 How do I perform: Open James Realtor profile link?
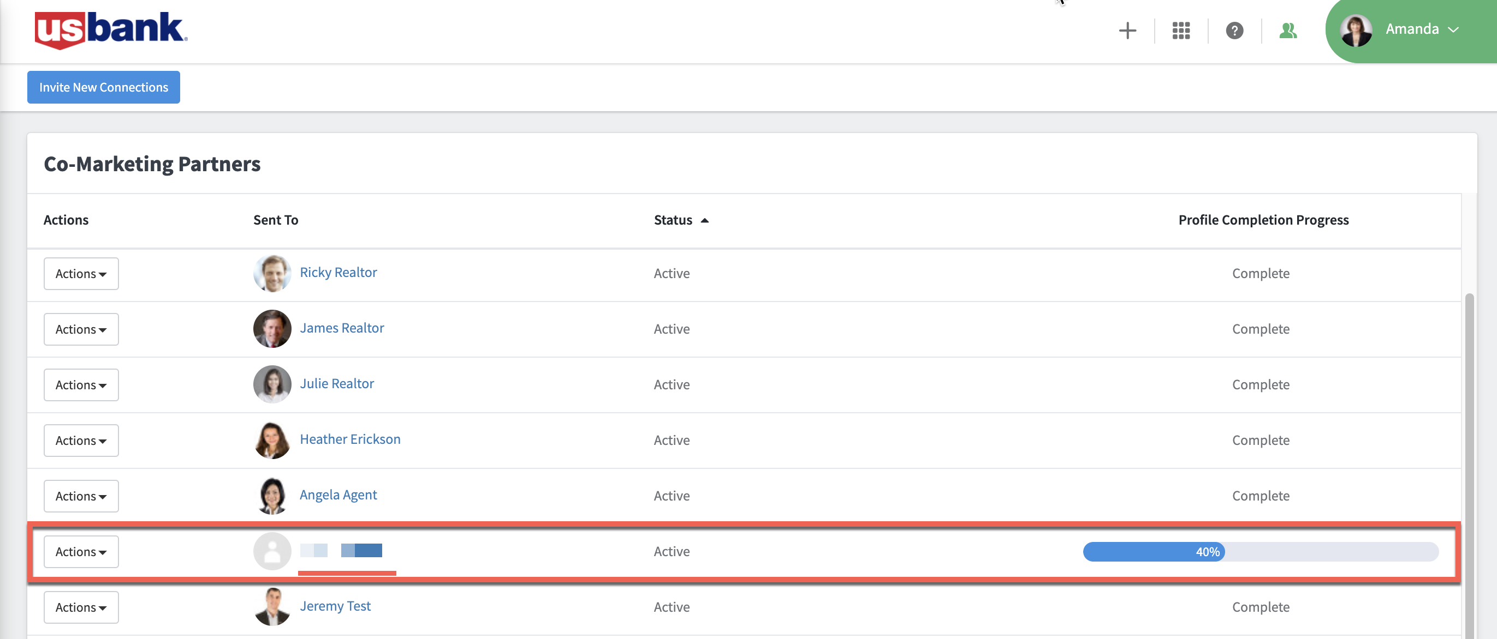342,328
